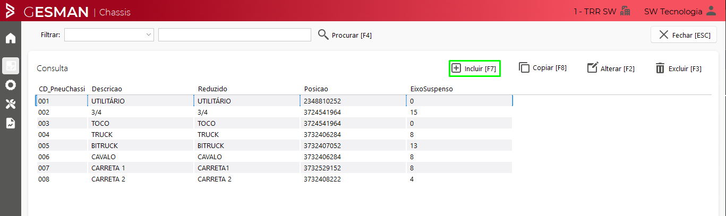Click the GESMAN logo icon
The height and width of the screenshot is (216, 726).
[x=10, y=11]
